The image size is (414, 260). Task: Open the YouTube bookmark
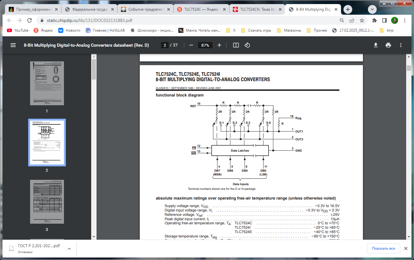[x=18, y=30]
